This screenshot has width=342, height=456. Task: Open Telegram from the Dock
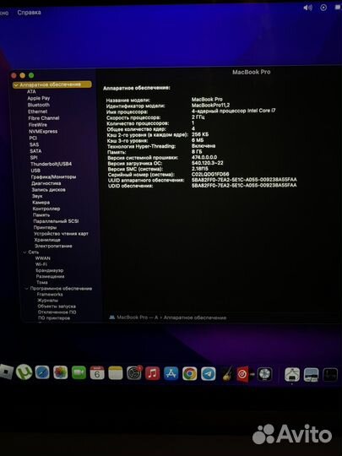click(x=209, y=374)
